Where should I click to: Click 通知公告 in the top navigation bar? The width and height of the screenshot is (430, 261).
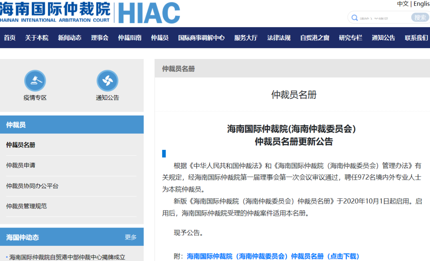pyautogui.click(x=383, y=38)
